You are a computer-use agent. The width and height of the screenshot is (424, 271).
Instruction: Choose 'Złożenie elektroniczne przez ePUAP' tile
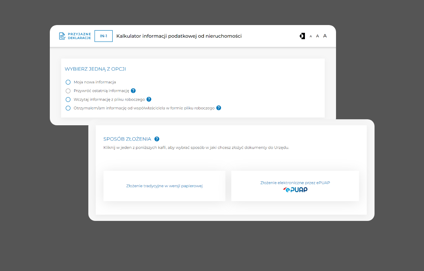[295, 186]
